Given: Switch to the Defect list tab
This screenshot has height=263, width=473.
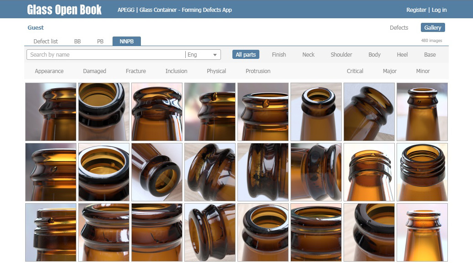Looking at the screenshot, I should (x=46, y=41).
